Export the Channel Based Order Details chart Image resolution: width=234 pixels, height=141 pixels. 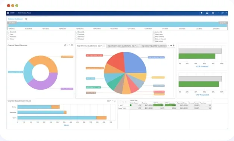(108, 101)
